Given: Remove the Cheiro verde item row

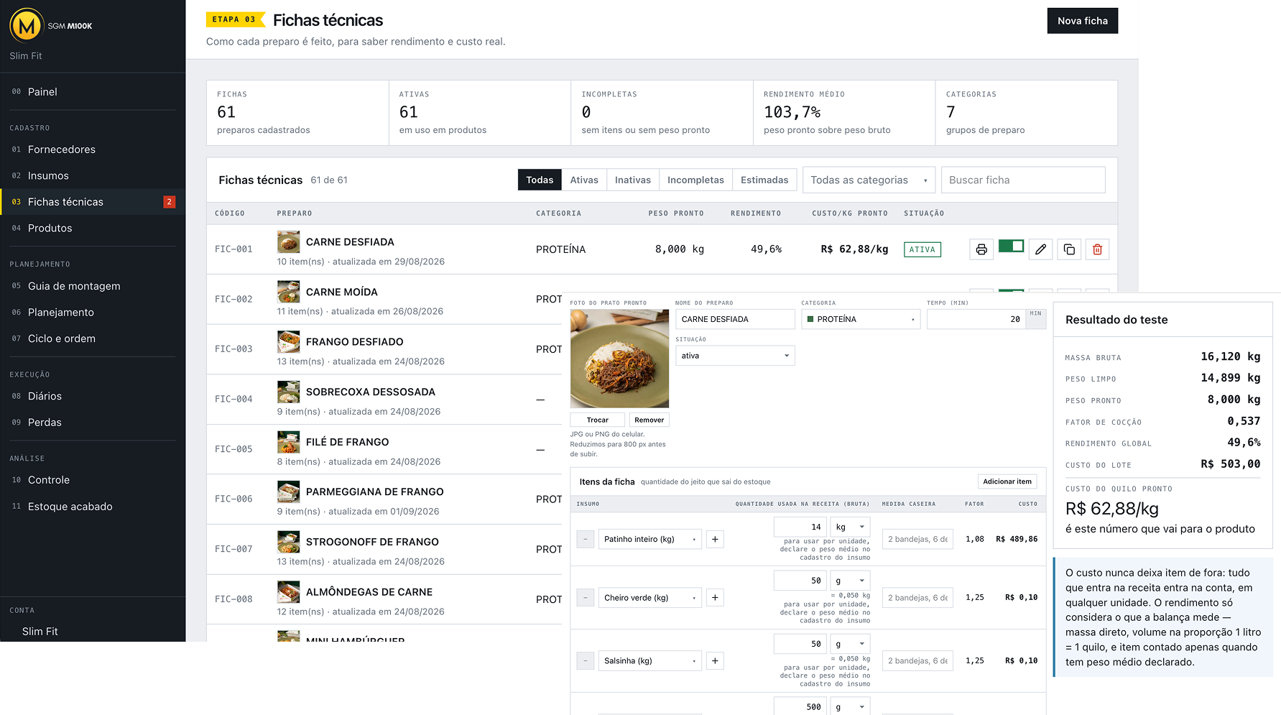Looking at the screenshot, I should click(x=586, y=598).
